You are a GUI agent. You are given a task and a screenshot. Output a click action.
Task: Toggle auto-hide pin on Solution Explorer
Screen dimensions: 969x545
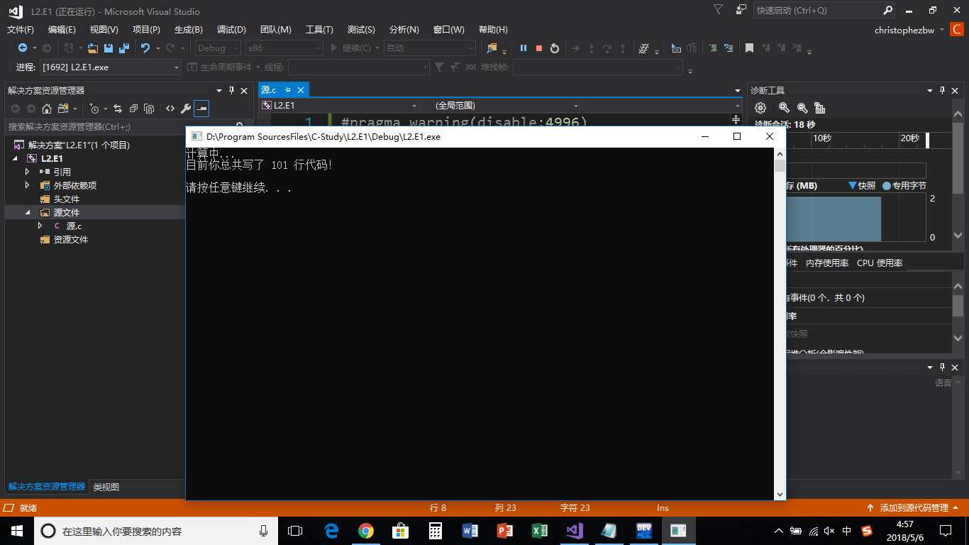tap(231, 90)
